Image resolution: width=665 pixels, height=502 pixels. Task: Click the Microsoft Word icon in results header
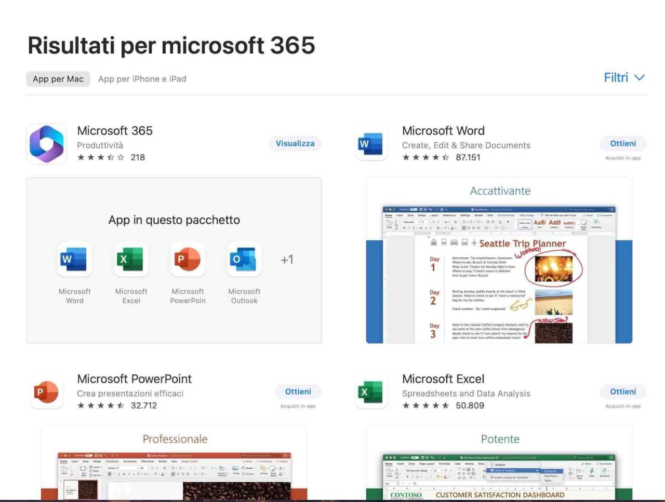[371, 144]
